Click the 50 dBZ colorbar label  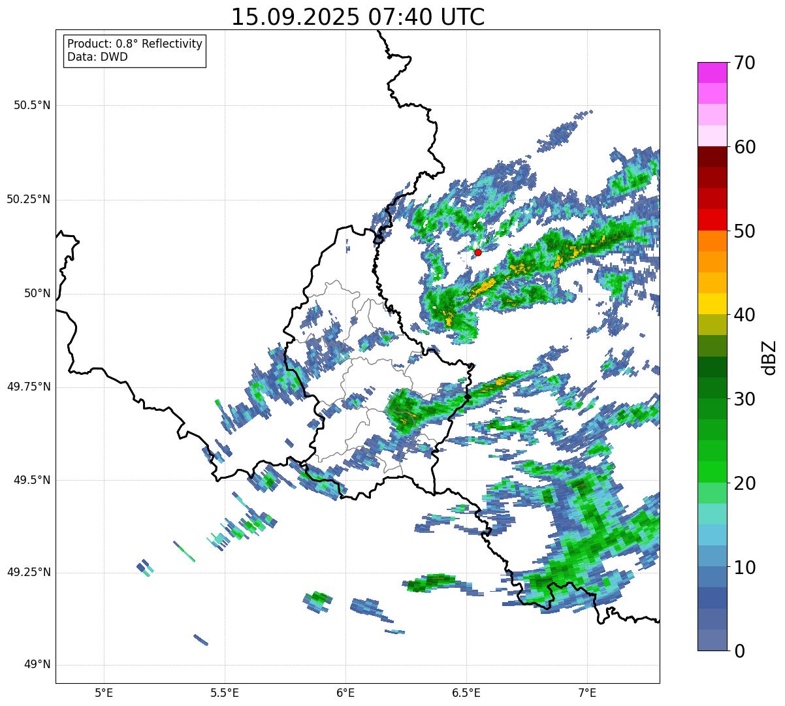745,231
